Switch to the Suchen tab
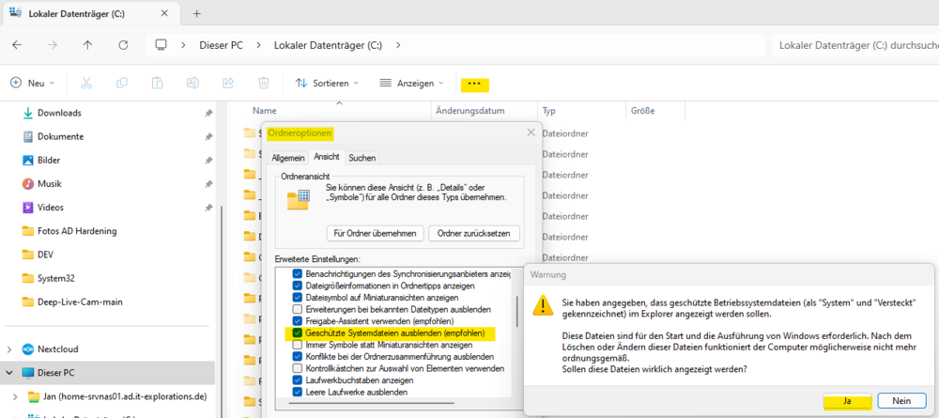This screenshot has height=418, width=939. [362, 158]
